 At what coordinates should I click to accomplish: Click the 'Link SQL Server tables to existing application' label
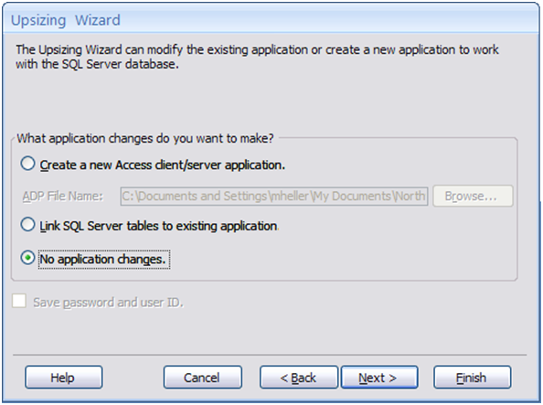[x=159, y=226]
